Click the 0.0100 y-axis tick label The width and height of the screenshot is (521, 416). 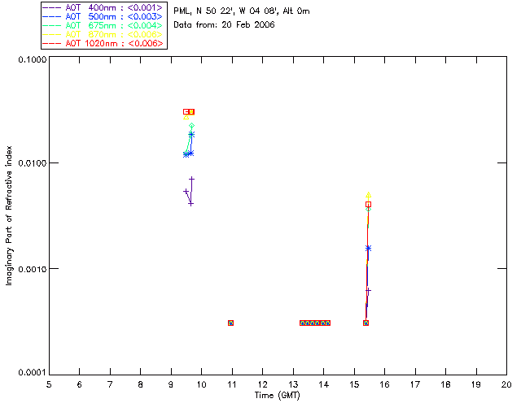(33, 163)
